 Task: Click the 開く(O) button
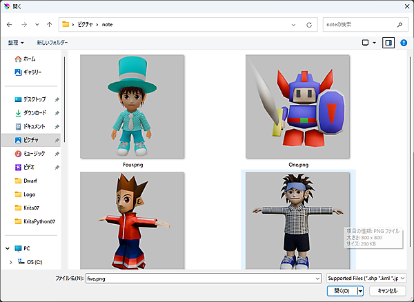point(341,291)
